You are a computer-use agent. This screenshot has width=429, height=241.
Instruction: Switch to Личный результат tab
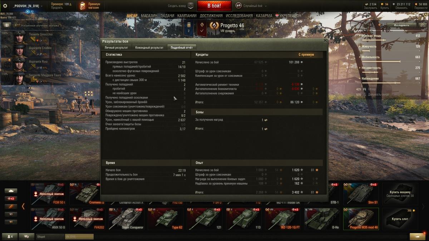coord(116,47)
